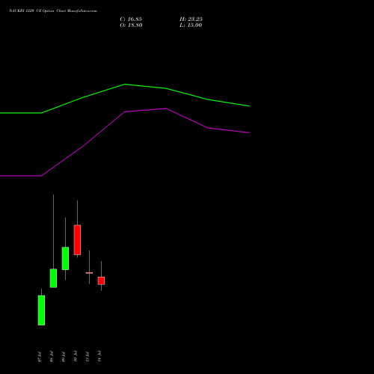Click the close value 'C: 16.85'
This screenshot has width=374, height=374.
coord(131,19)
